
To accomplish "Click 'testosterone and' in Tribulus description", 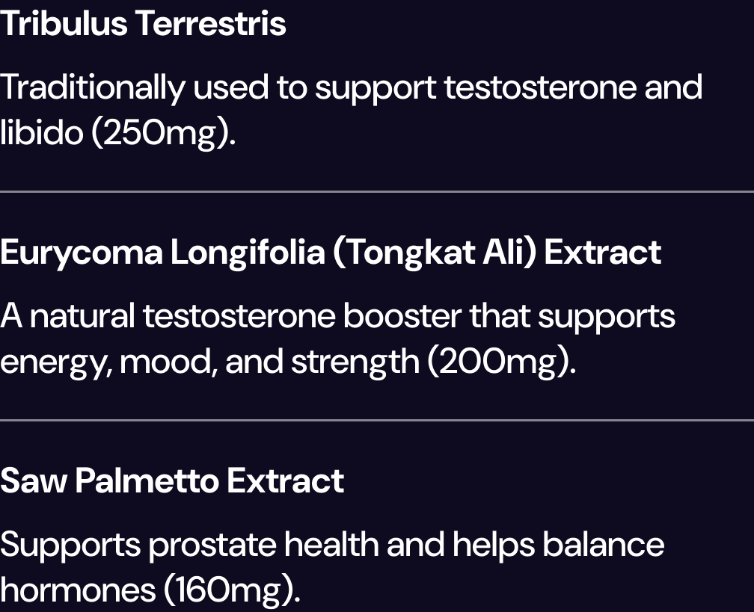I will pyautogui.click(x=573, y=88).
